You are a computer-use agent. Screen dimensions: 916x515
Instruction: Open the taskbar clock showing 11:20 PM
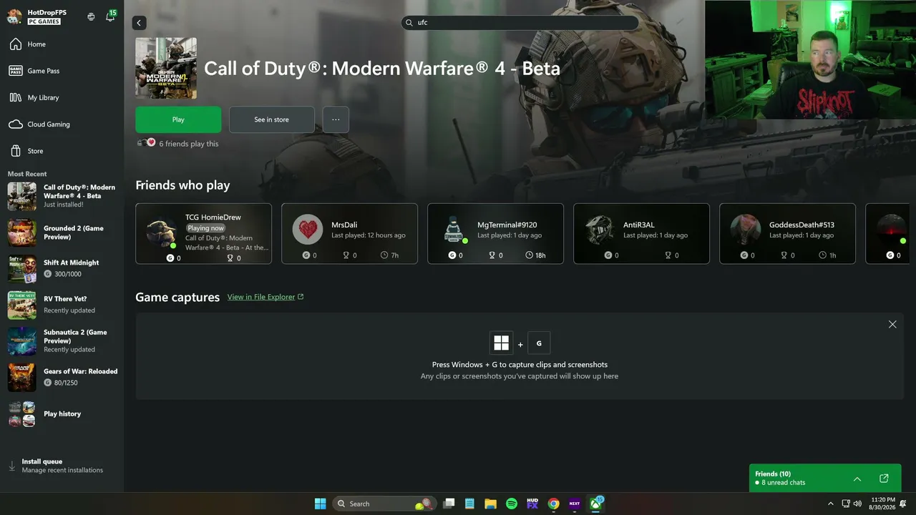883,504
